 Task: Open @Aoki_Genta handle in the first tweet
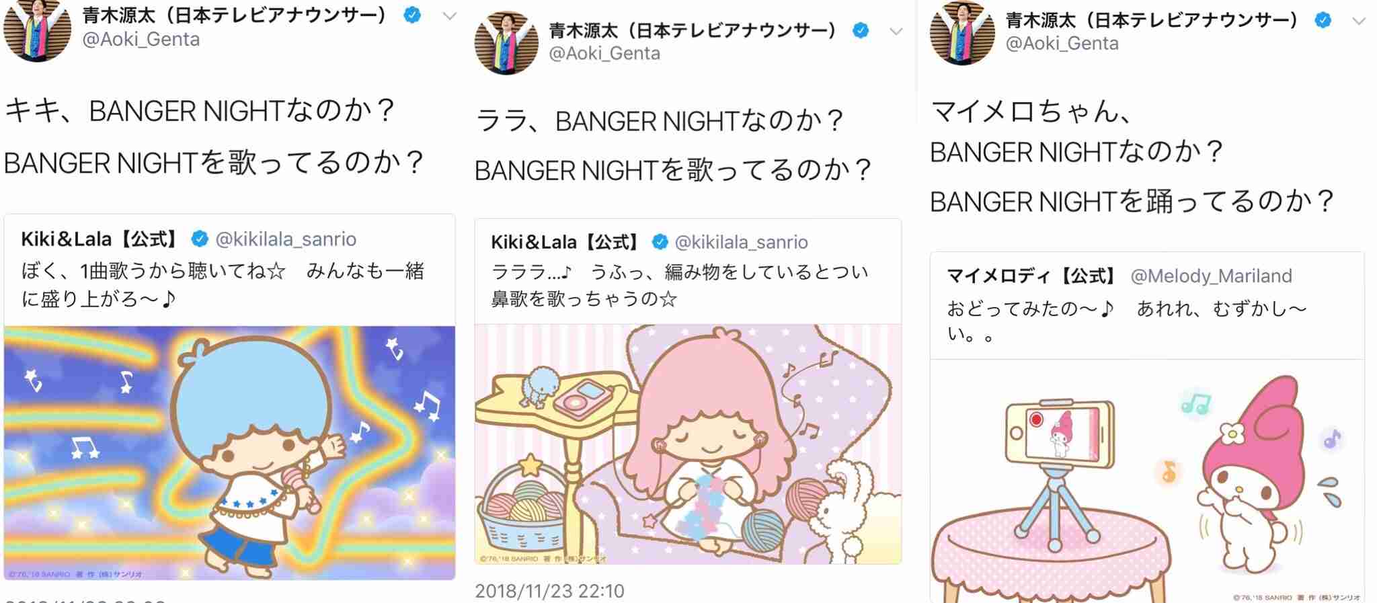(141, 40)
